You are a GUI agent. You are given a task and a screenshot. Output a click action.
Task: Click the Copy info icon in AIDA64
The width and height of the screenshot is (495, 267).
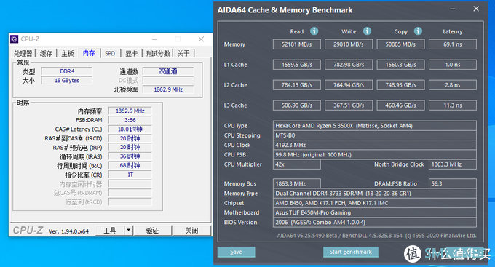tap(418, 31)
